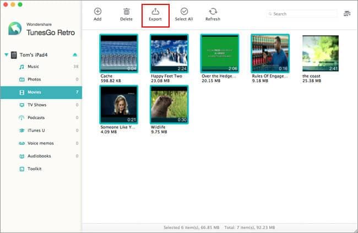Select the Over the Hedge thumbnail
This screenshot has width=358, height=233.
pos(220,53)
